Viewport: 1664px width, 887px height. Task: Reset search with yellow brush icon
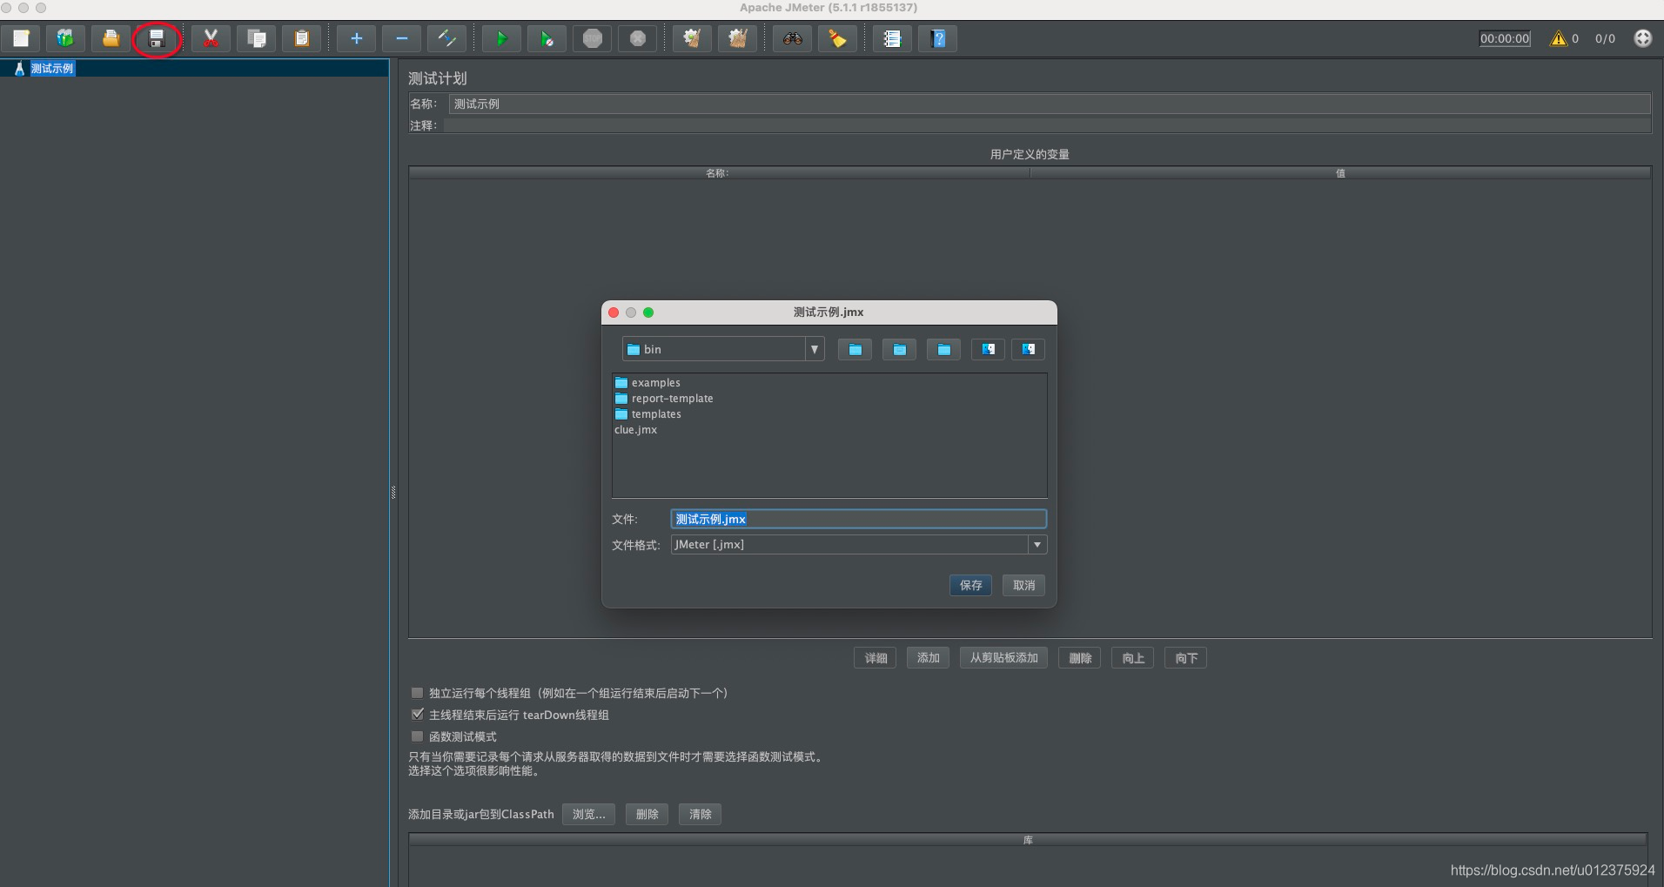coord(837,38)
